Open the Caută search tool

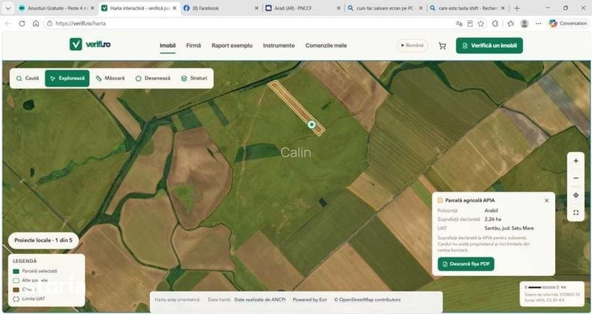(28, 78)
